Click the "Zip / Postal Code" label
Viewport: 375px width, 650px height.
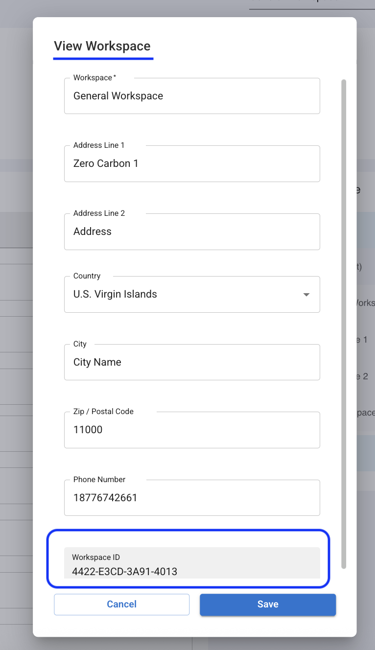click(x=103, y=412)
